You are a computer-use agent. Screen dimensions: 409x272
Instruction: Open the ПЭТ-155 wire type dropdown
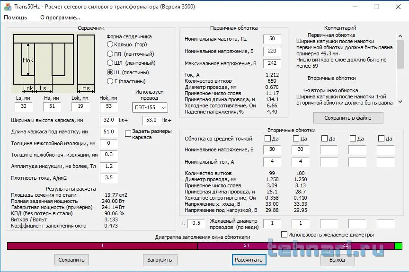tap(150, 107)
